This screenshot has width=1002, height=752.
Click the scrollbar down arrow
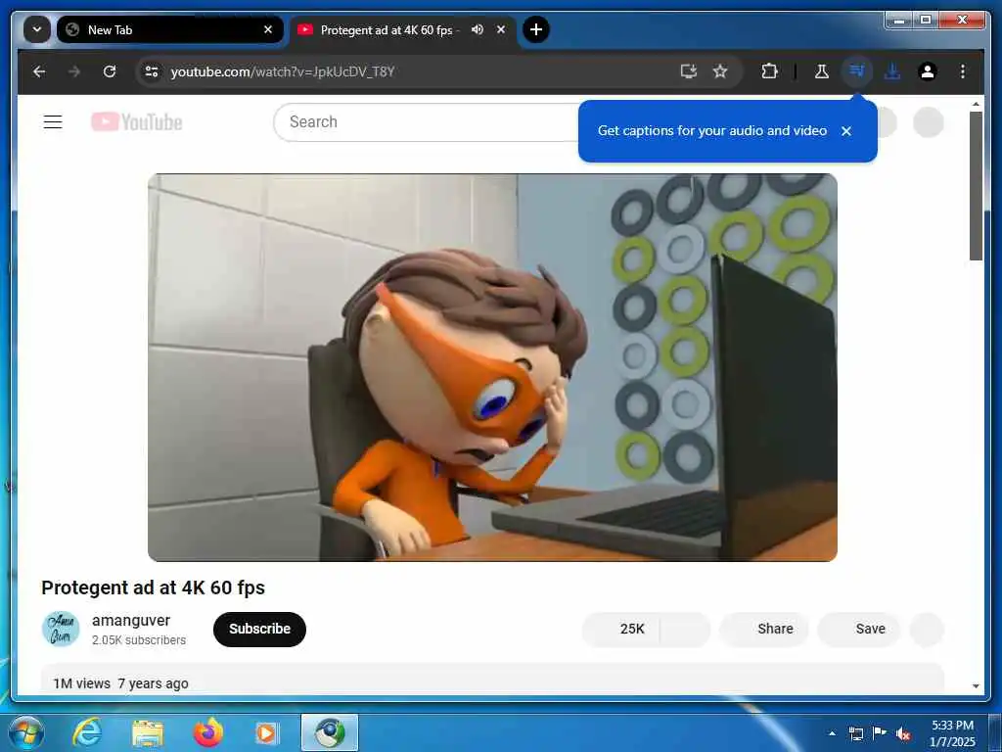[x=976, y=686]
